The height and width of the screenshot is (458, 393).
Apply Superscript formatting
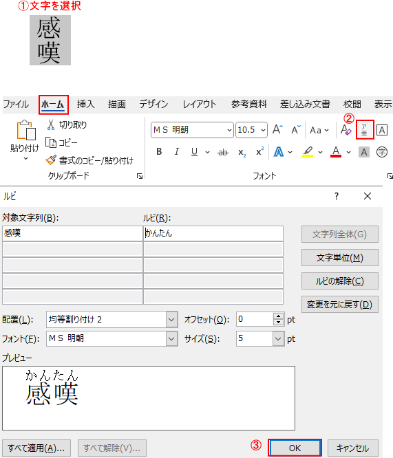click(259, 151)
